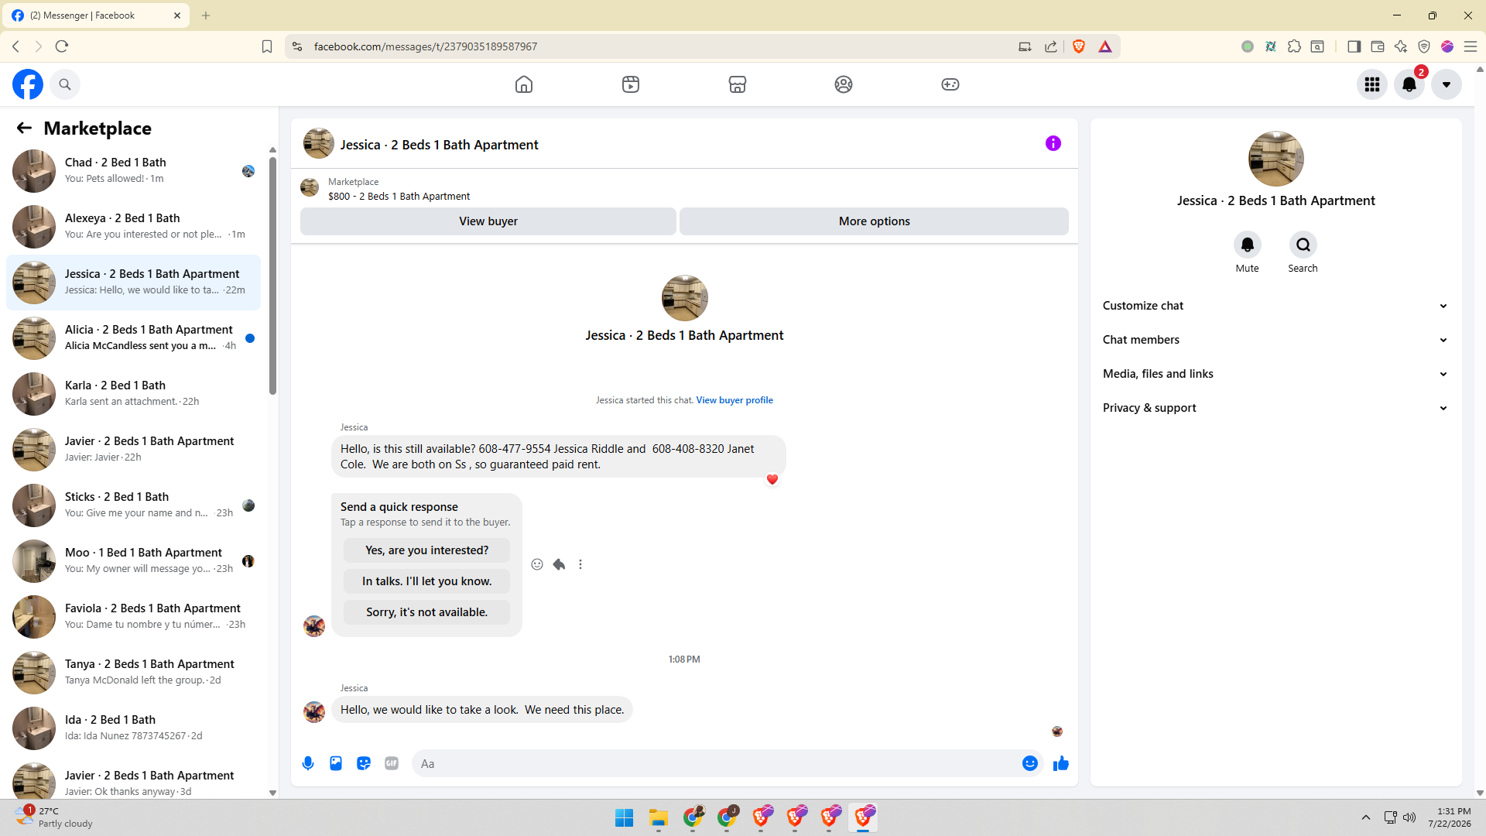Expand Customize chat section
Viewport: 1486px width, 836px height.
(x=1275, y=306)
